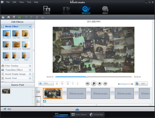Click the second scissors cut icon
155x118 pixels.
[x=62, y=83]
